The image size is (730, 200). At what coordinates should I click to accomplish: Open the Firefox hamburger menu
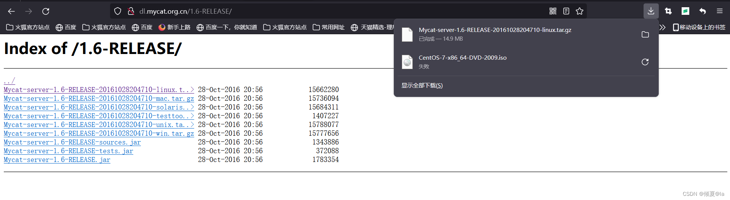click(720, 11)
